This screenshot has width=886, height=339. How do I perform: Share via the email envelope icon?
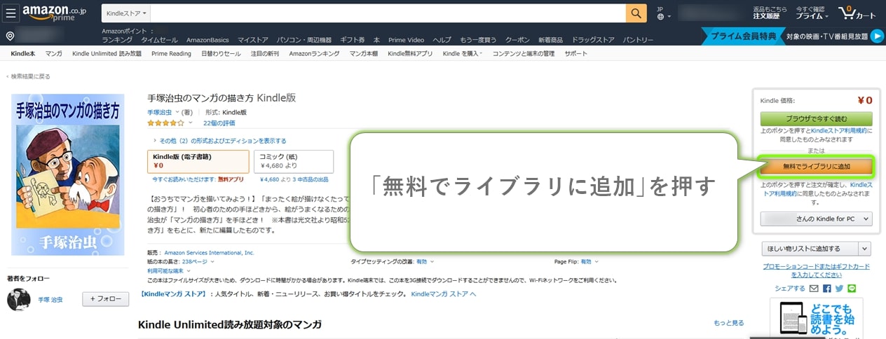point(814,288)
